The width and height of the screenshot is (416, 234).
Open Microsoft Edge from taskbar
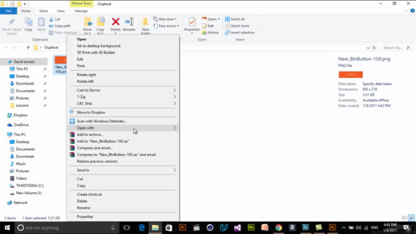[x=142, y=227]
